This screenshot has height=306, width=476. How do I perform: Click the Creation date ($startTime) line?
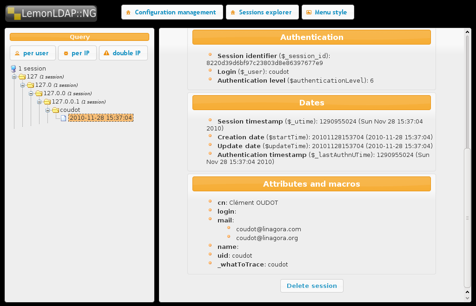(x=325, y=137)
